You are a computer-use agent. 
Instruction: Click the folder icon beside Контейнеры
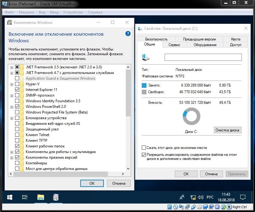pos(22,163)
